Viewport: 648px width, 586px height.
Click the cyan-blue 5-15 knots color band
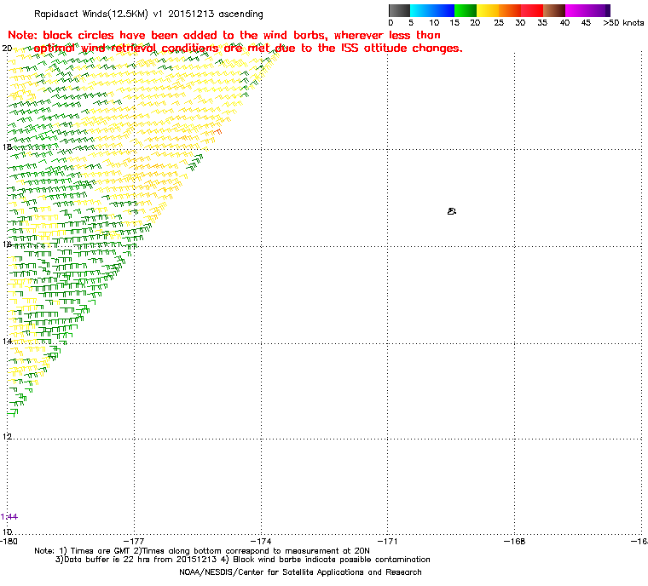[x=432, y=10]
